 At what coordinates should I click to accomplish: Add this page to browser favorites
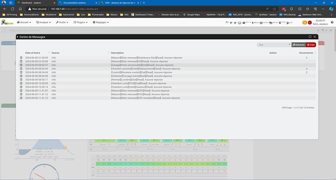[274, 9]
